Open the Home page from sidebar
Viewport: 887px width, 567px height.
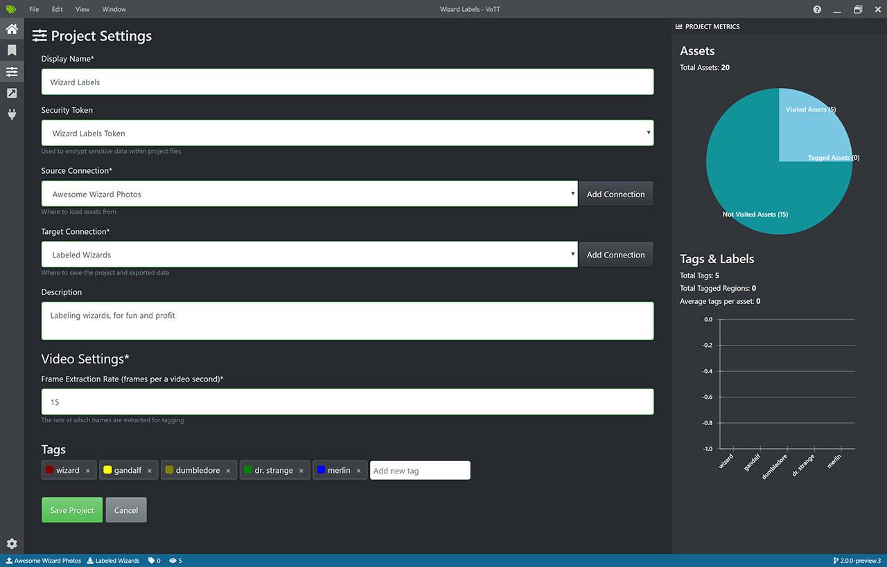[12, 29]
